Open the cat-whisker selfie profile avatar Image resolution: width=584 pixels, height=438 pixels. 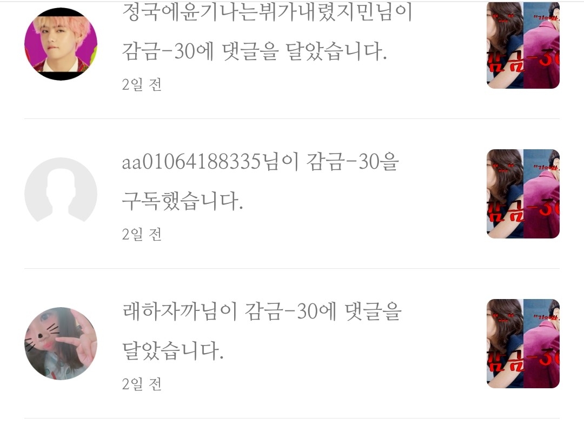pyautogui.click(x=61, y=343)
